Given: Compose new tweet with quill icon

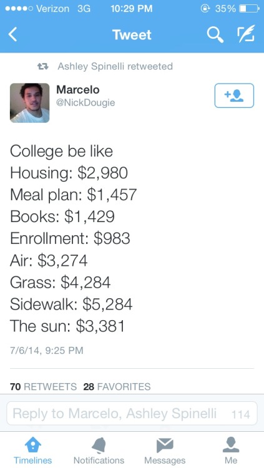Looking at the screenshot, I should tap(246, 34).
